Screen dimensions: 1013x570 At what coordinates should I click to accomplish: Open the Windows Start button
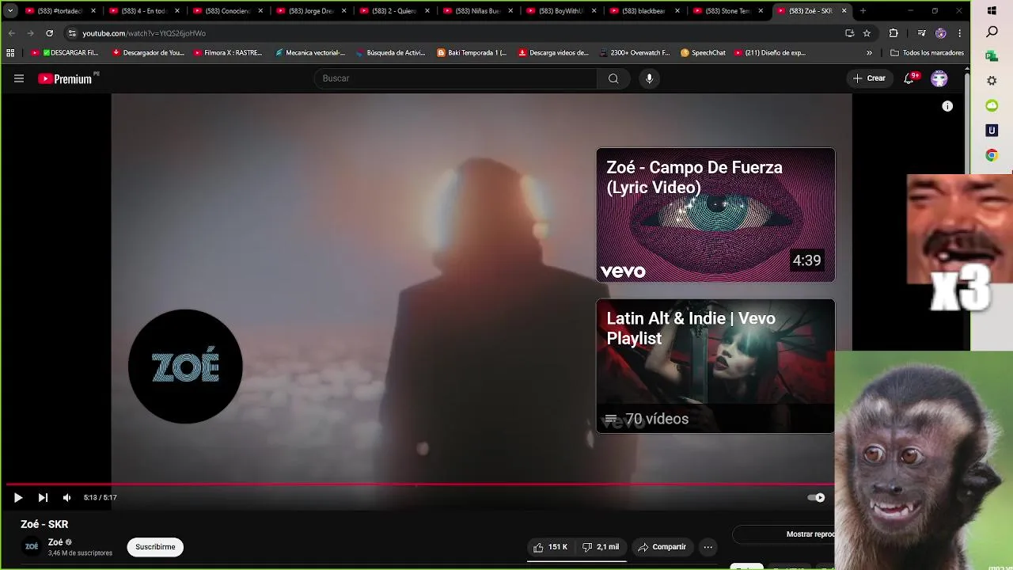click(992, 11)
